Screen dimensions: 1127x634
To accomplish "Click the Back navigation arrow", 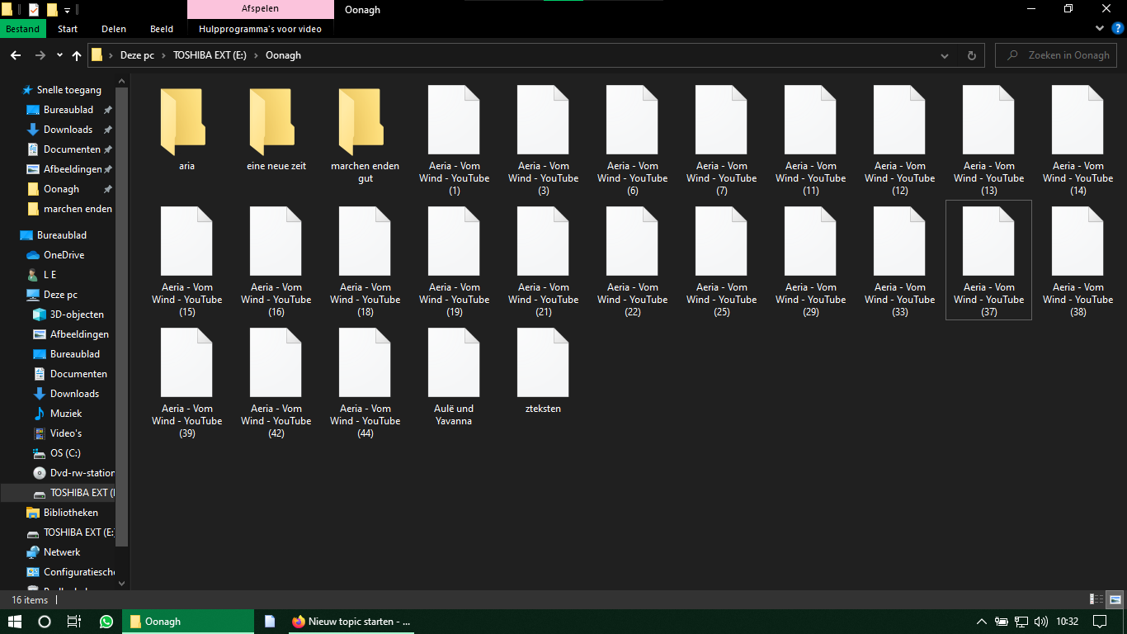I will click(16, 55).
